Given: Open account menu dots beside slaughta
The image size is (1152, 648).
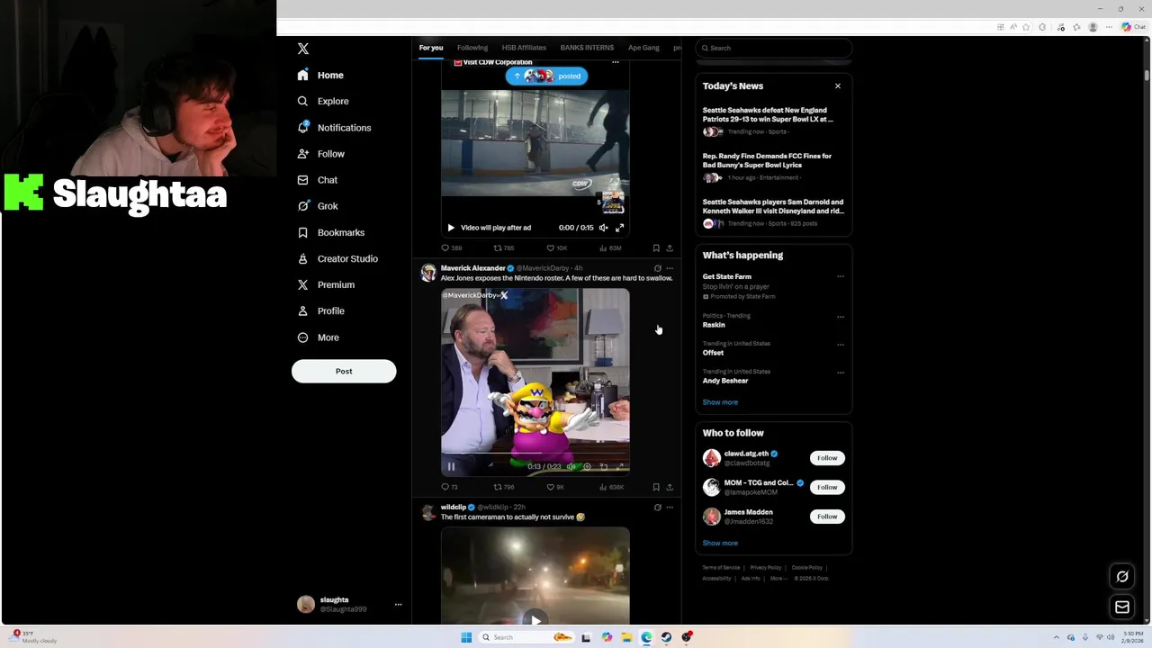Looking at the screenshot, I should coord(398,605).
